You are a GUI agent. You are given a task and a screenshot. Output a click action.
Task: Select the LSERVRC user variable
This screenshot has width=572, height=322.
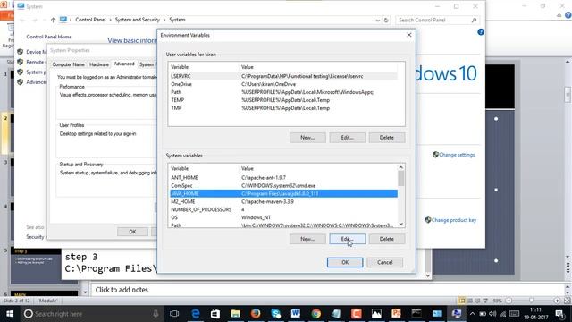(284, 76)
